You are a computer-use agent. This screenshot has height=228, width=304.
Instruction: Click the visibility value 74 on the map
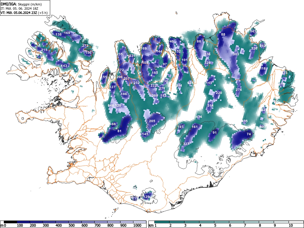[249, 134]
